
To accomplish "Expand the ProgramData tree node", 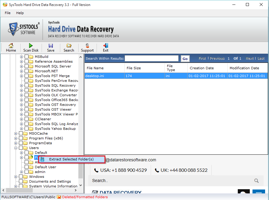I will (x=16, y=143).
